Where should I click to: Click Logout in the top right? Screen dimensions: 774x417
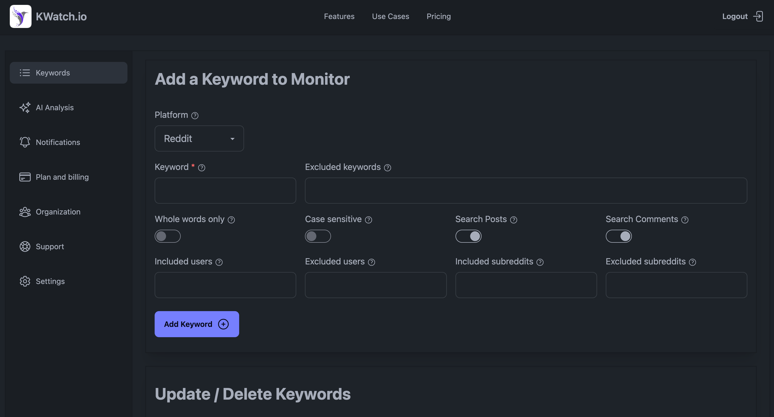(735, 16)
